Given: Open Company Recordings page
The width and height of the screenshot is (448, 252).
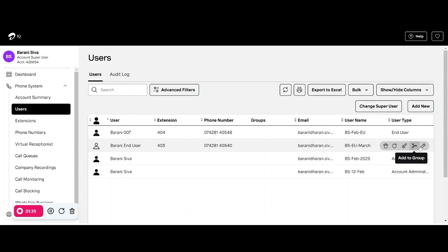Looking at the screenshot, I should [x=35, y=168].
